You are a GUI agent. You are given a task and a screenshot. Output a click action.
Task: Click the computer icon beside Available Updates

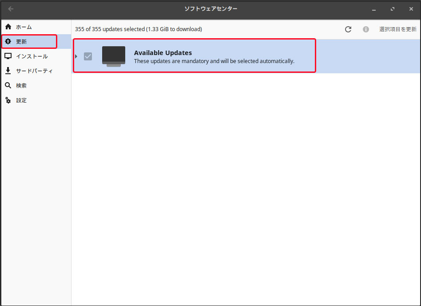point(114,56)
